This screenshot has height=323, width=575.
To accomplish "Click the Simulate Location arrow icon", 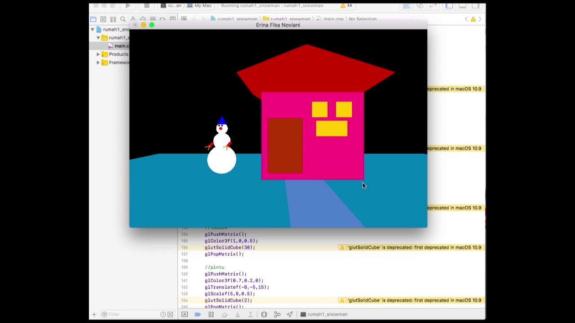I will [290, 314].
